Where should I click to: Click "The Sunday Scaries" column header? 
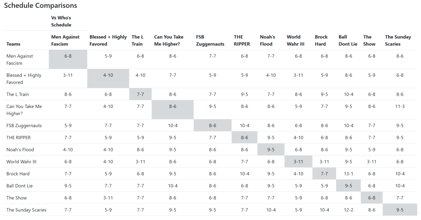[x=398, y=40]
